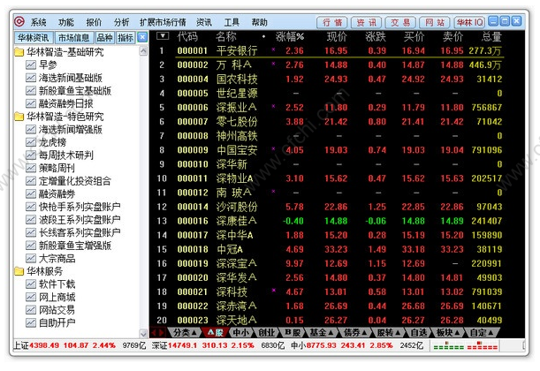Select the 自选 bottom tab

point(418,333)
